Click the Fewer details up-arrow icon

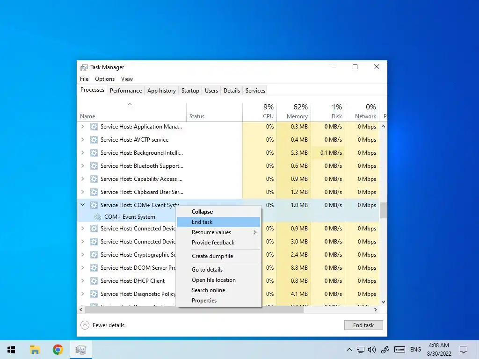tap(85, 325)
